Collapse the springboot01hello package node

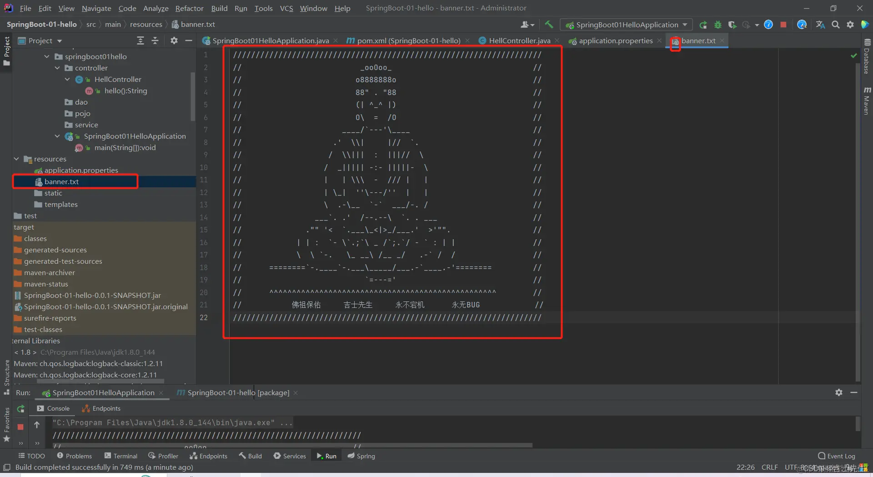pyautogui.click(x=47, y=57)
